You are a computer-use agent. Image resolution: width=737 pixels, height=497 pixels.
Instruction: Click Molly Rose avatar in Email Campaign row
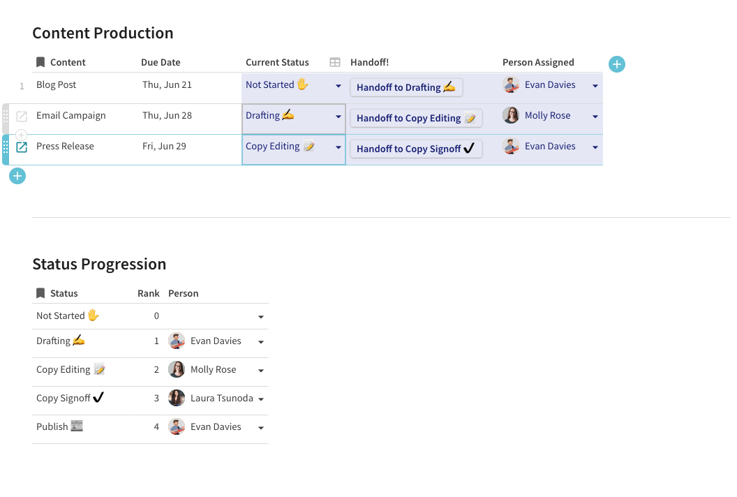[511, 115]
